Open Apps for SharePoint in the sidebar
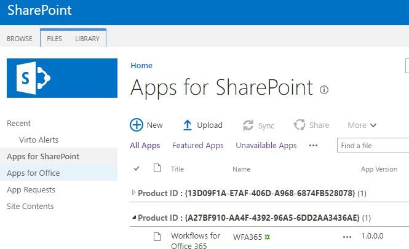 43,156
